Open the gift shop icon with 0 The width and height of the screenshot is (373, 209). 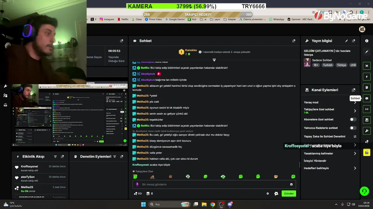149,194
